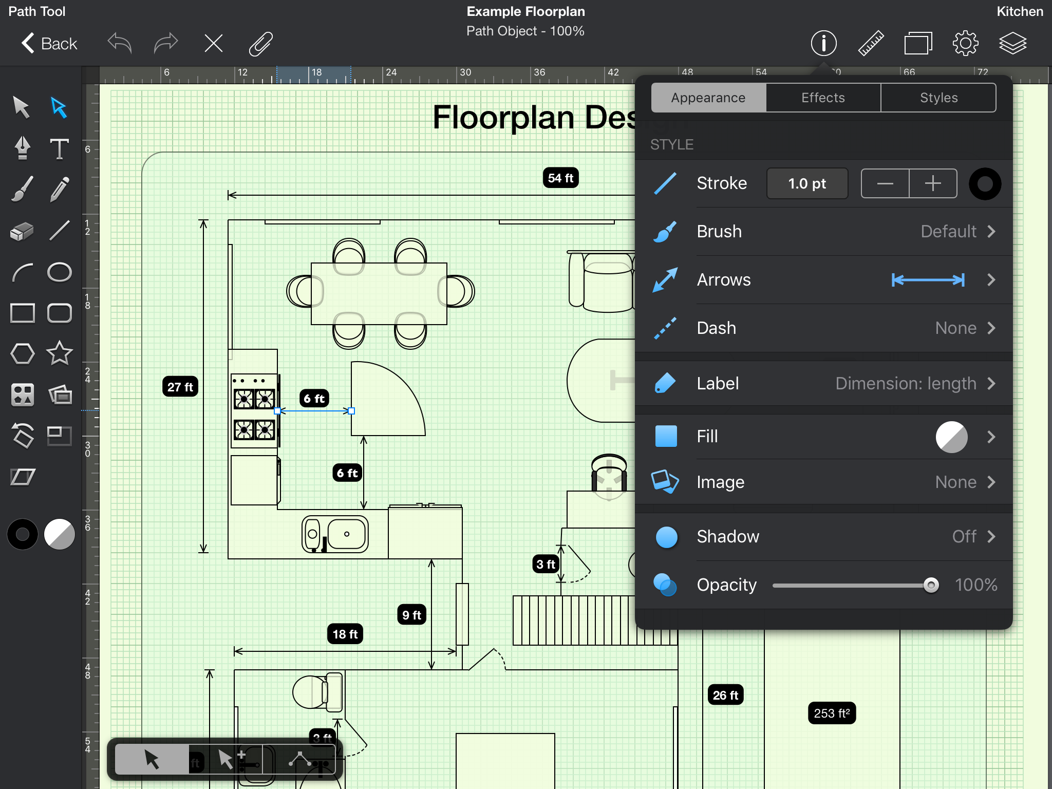Select the Pencil tool
Image resolution: width=1052 pixels, height=789 pixels.
(x=59, y=189)
